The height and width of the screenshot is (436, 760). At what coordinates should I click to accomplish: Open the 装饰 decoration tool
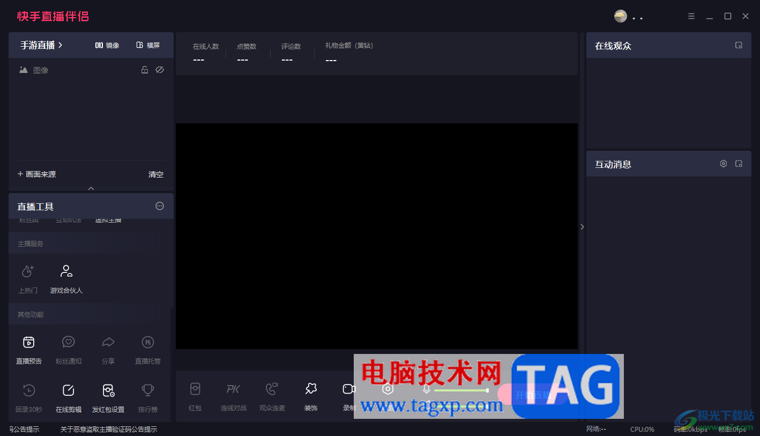click(311, 397)
